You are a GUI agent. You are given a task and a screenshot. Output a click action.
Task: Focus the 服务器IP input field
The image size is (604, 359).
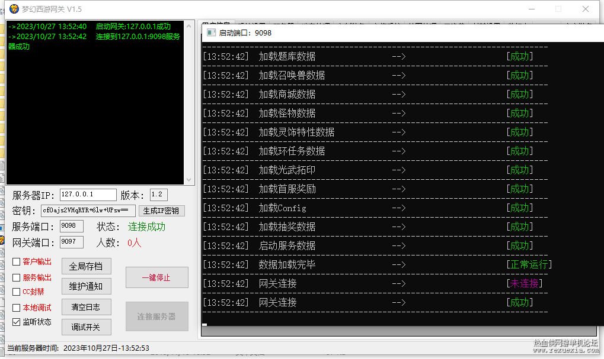pos(88,195)
